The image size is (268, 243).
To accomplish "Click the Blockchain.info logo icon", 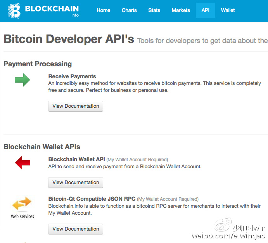I will pyautogui.click(x=14, y=11).
